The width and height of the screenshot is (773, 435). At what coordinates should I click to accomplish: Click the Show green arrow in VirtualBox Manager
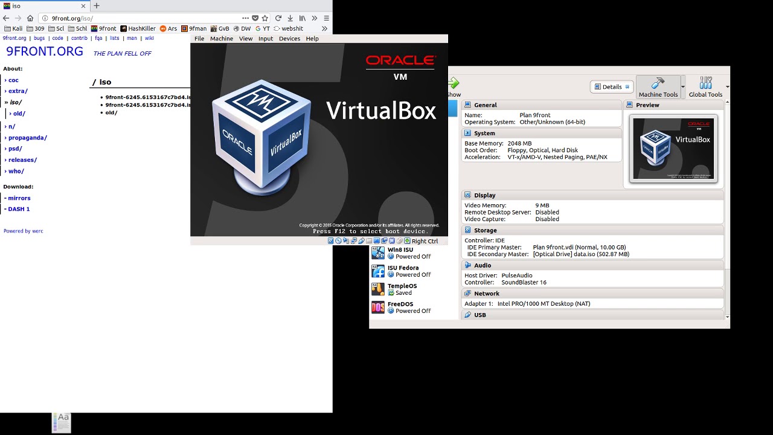[454, 86]
